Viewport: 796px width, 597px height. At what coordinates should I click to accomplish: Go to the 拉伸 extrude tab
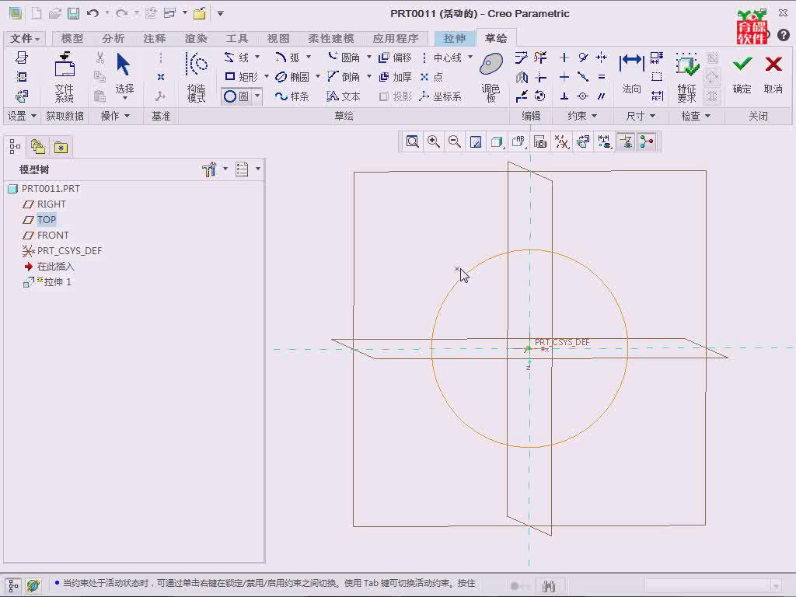[x=454, y=38]
